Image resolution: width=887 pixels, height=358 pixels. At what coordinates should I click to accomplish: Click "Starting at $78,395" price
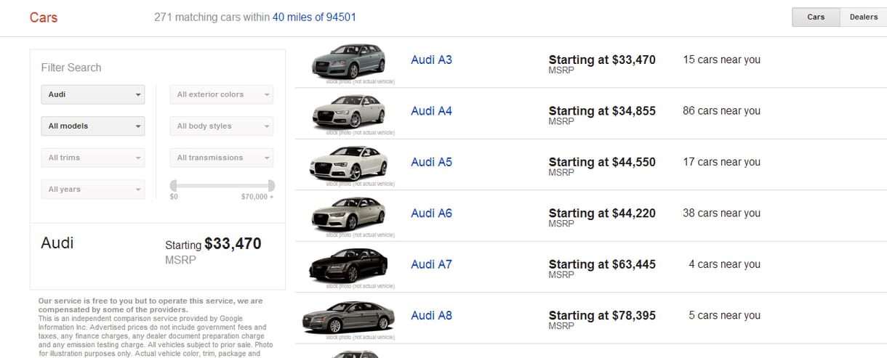(602, 316)
